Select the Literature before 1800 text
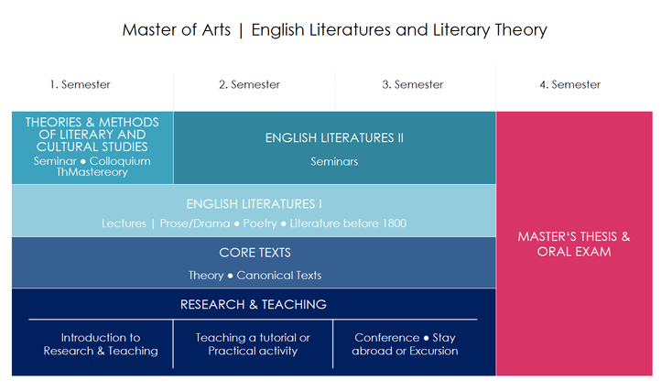The image size is (661, 391). [x=348, y=223]
